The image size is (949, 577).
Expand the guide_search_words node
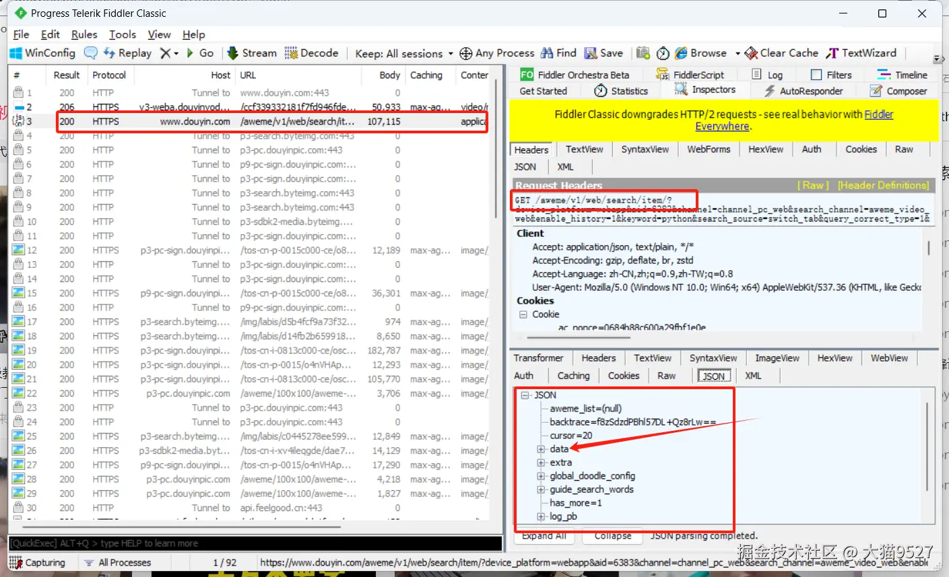pyautogui.click(x=540, y=489)
